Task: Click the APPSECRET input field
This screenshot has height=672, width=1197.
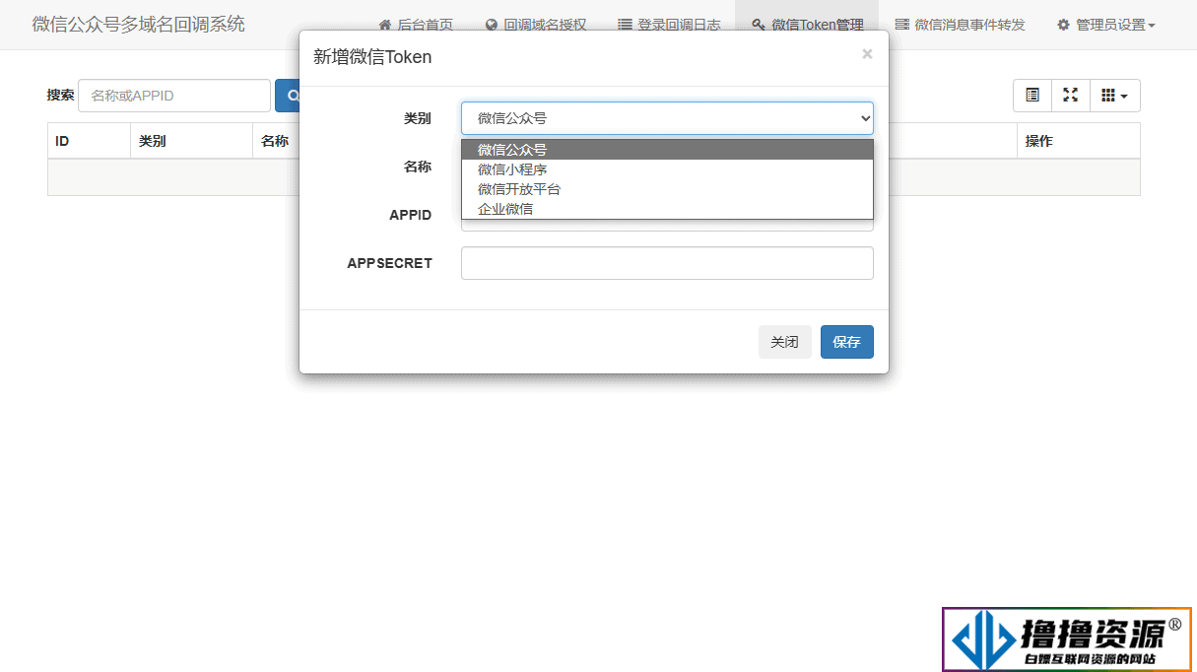Action: coord(667,263)
